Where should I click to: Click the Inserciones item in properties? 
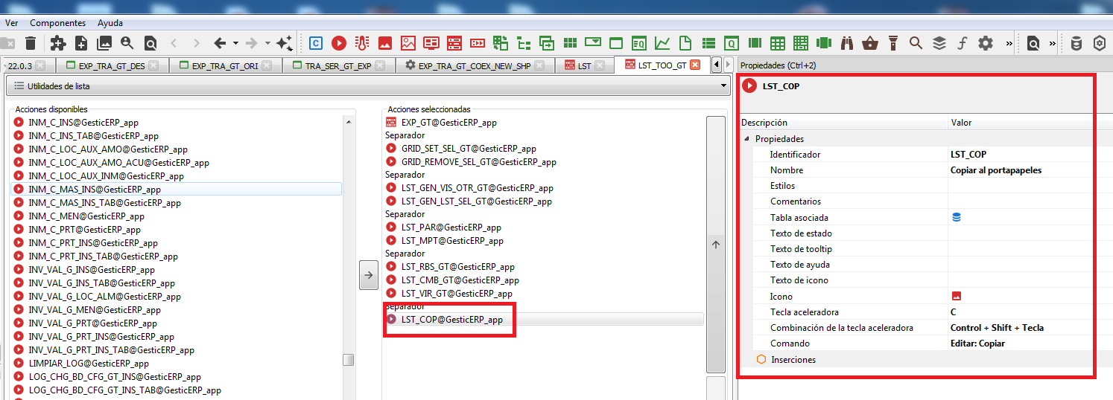click(793, 359)
